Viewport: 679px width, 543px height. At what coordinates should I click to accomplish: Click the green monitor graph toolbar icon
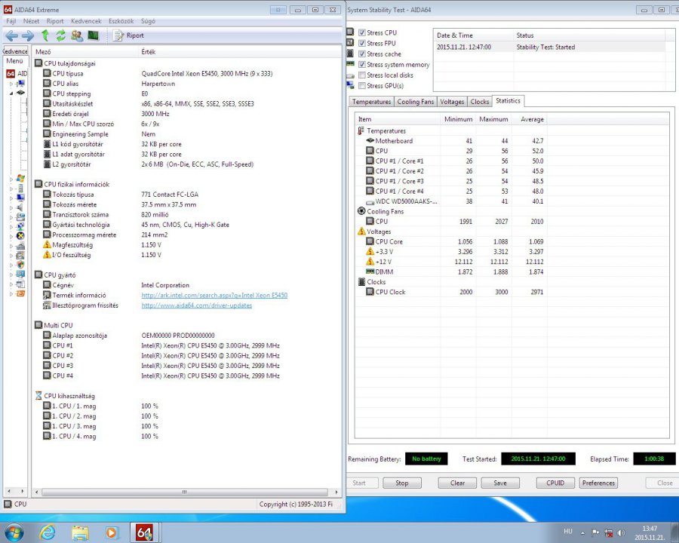click(93, 35)
